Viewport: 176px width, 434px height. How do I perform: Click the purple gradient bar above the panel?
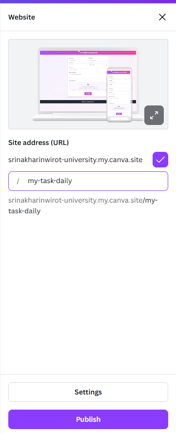[x=88, y=1]
